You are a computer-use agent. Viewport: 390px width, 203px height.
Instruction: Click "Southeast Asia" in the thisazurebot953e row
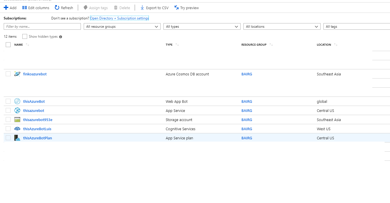(x=329, y=120)
